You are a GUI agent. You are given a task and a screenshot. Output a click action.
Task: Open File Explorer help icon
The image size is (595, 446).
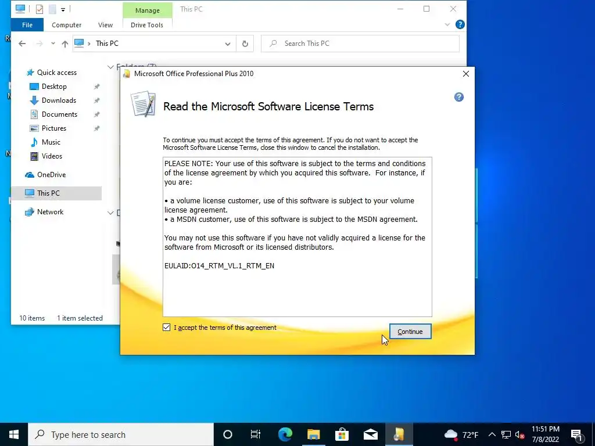click(460, 24)
